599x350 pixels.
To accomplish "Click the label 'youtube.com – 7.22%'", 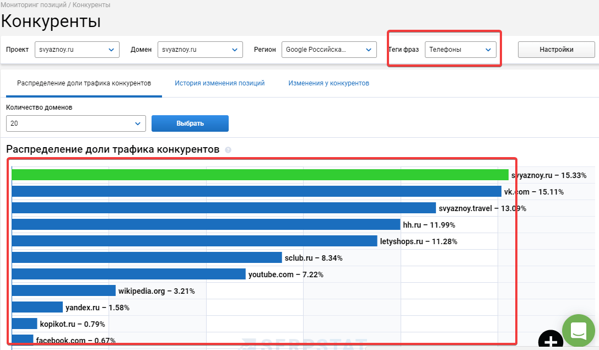I will click(x=286, y=274).
